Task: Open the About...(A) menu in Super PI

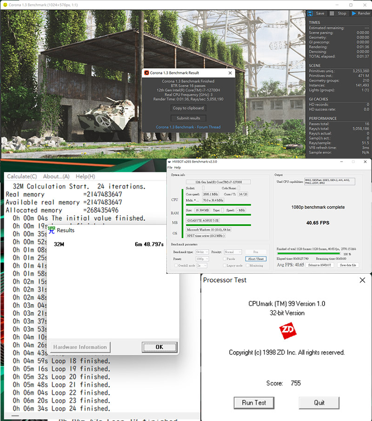Action: click(56, 177)
